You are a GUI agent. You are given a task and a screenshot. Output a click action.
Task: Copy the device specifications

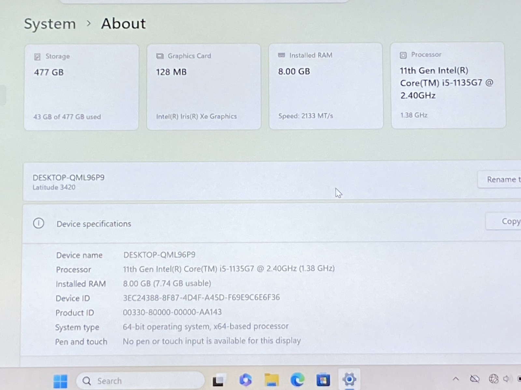pyautogui.click(x=503, y=221)
